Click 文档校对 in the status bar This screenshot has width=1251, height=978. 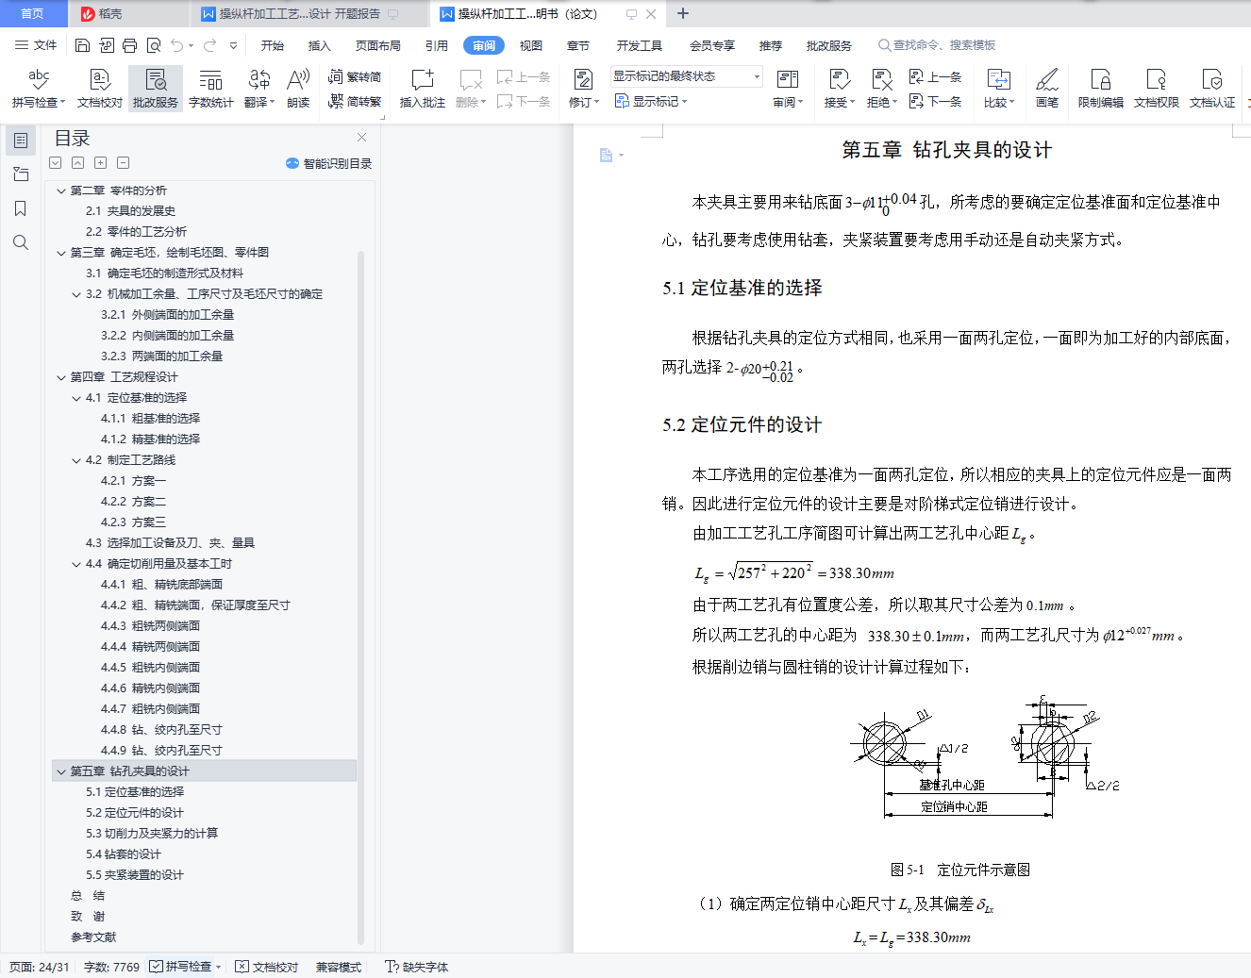[x=267, y=967]
